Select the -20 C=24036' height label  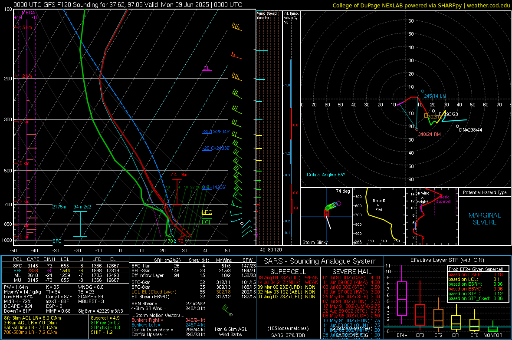216,148
